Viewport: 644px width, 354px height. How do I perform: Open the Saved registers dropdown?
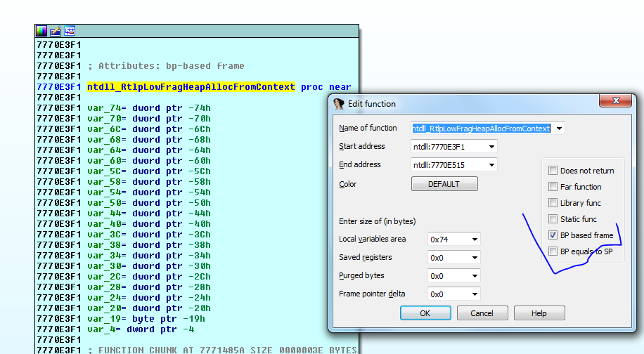[x=474, y=258]
